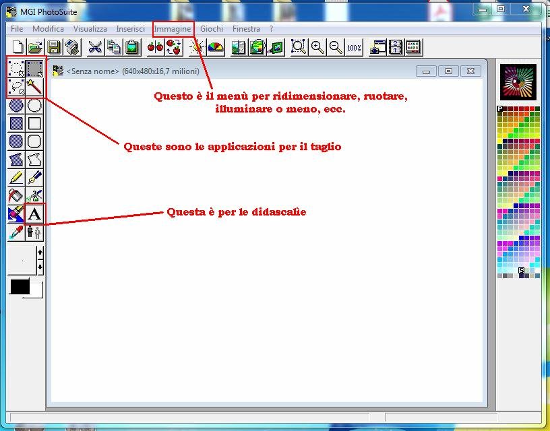The image size is (550, 431).
Task: Open the File menu
Action: (x=17, y=29)
